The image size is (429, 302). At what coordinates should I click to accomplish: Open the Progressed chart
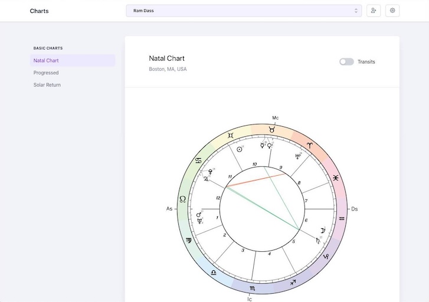tap(46, 73)
